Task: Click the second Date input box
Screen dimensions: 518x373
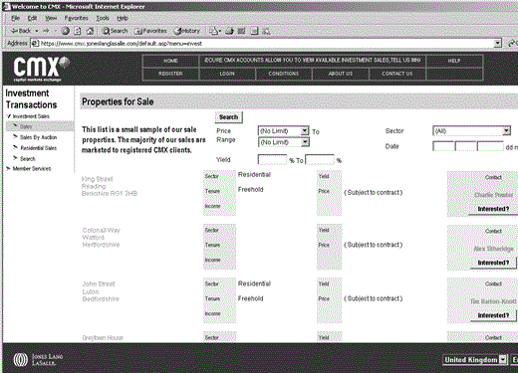Action: pyautogui.click(x=466, y=146)
